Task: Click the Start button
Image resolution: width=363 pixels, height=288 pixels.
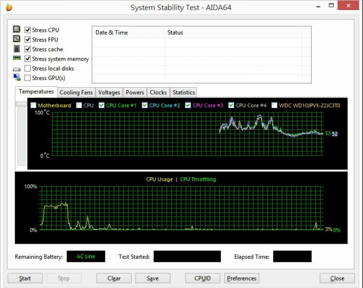Action: pyautogui.click(x=25, y=278)
